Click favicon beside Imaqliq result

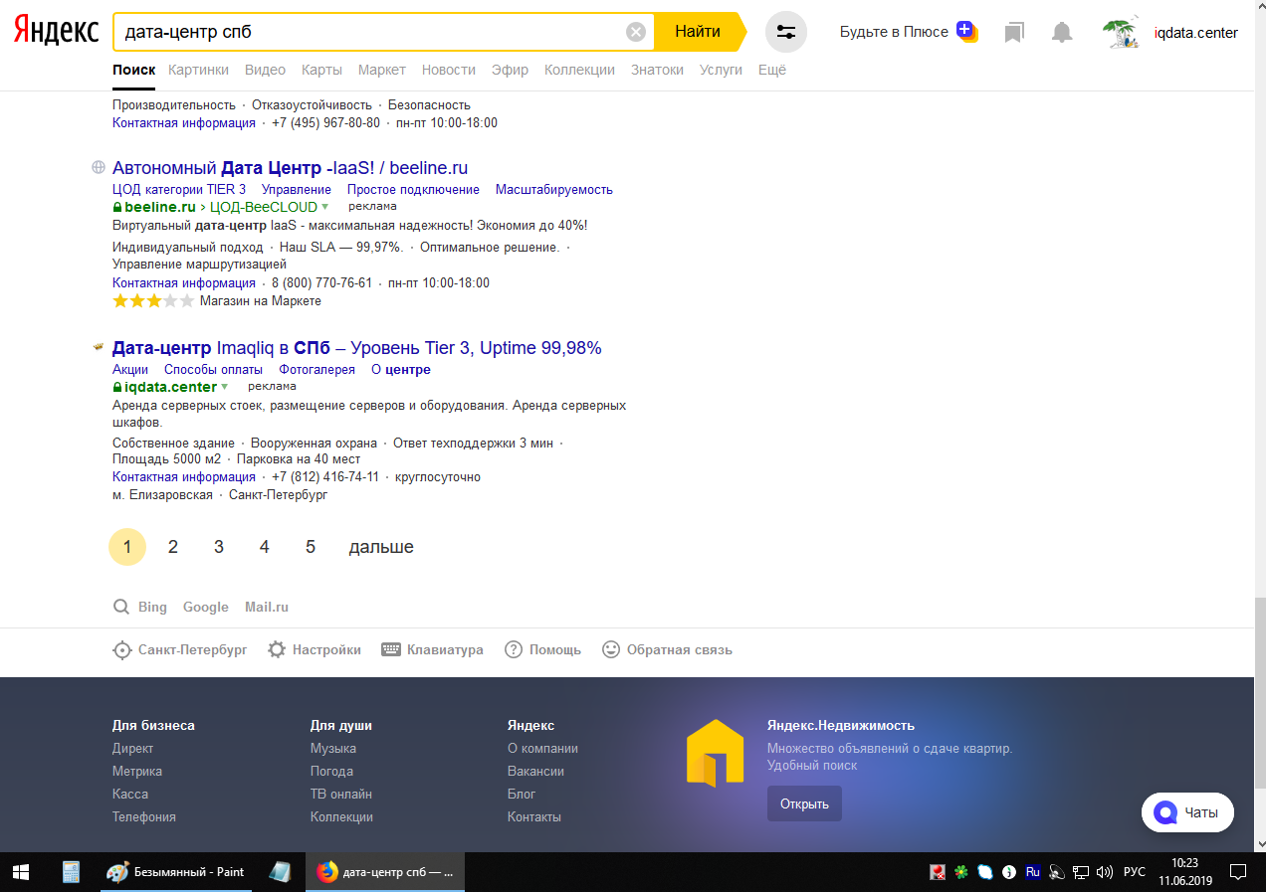(99, 348)
